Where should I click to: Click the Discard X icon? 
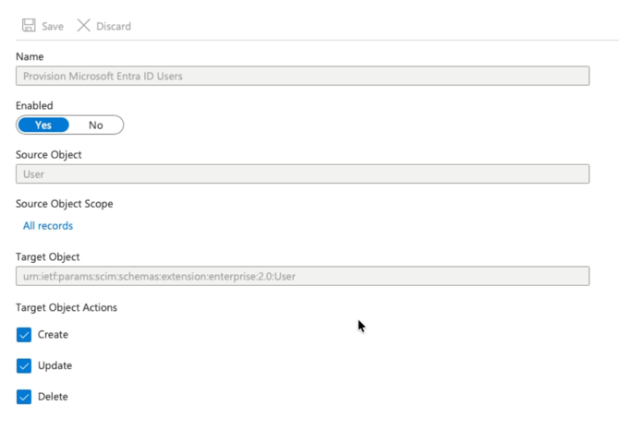coord(83,26)
